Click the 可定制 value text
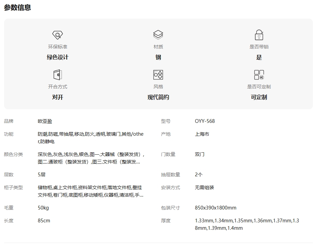The image size is (317, 244). tap(259, 97)
